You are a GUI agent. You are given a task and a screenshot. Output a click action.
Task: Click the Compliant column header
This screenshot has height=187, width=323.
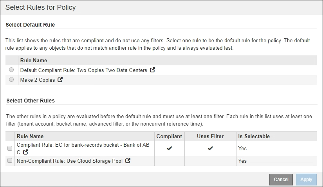[169, 137]
